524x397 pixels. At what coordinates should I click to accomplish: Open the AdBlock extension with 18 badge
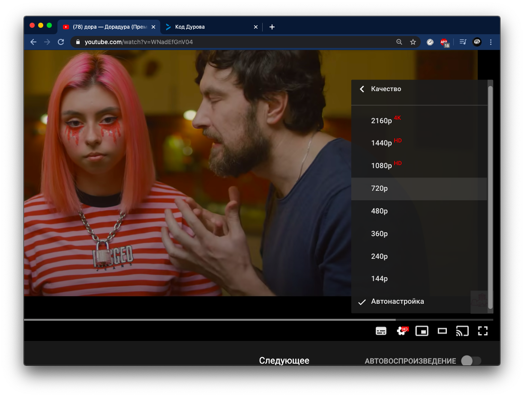point(444,42)
